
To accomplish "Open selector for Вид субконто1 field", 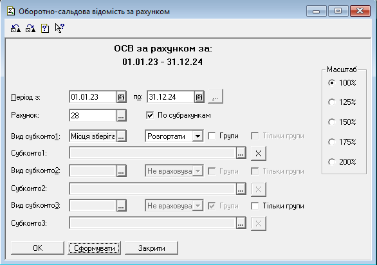I will point(121,136).
